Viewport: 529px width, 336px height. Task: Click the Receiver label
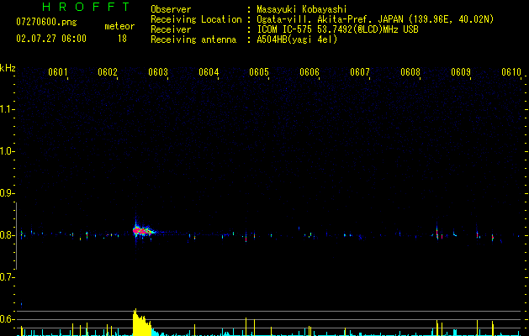[x=171, y=29]
